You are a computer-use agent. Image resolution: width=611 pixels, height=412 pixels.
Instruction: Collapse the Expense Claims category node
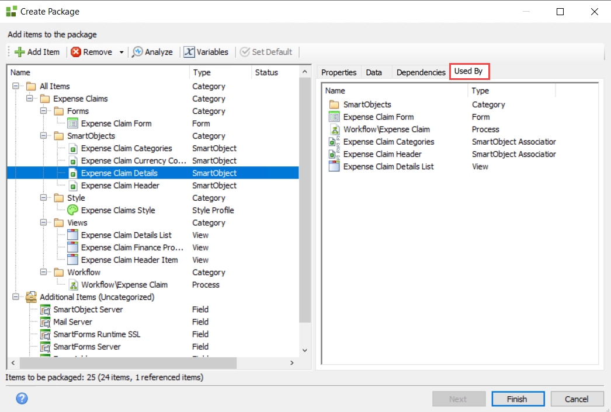pos(29,99)
